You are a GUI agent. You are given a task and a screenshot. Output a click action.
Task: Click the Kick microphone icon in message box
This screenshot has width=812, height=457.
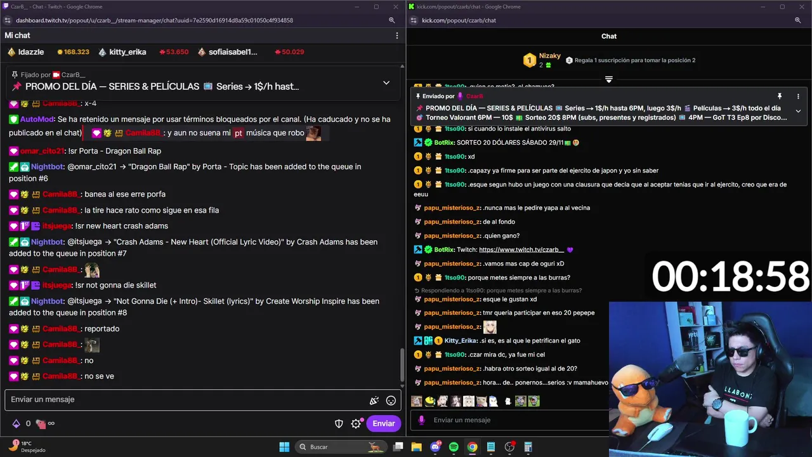pyautogui.click(x=421, y=420)
